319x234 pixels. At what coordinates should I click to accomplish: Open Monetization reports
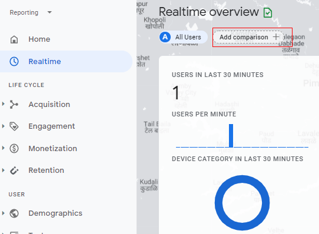pos(53,148)
